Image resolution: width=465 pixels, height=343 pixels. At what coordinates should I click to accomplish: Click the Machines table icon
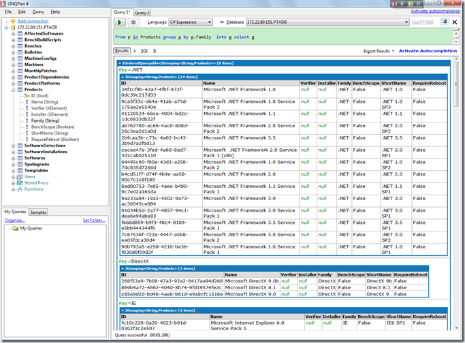20,65
